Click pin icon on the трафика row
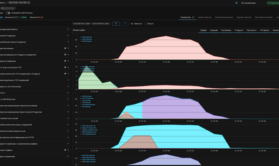 pyautogui.click(x=65, y=149)
